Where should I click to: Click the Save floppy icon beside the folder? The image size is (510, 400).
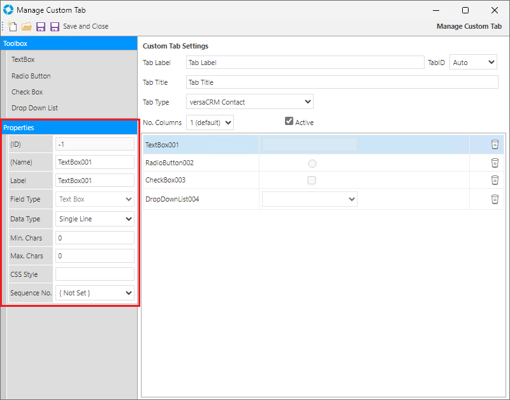tap(41, 27)
